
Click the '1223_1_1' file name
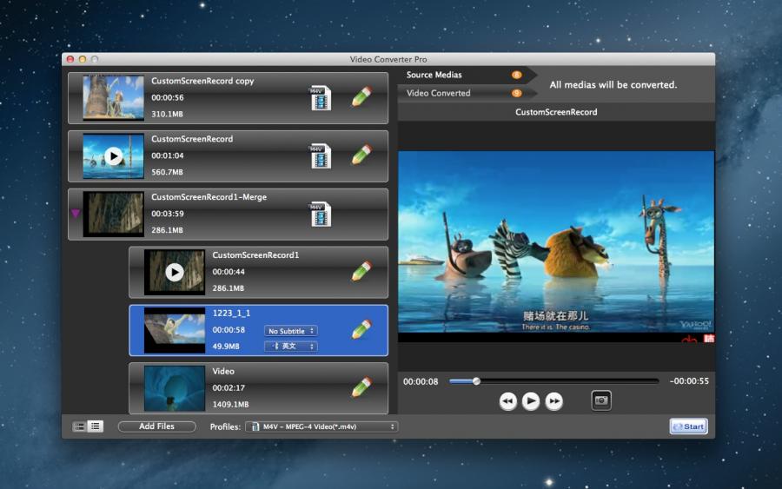pyautogui.click(x=231, y=313)
